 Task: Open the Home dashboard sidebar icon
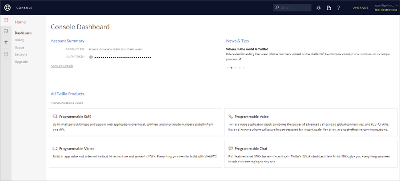pyautogui.click(x=6, y=20)
